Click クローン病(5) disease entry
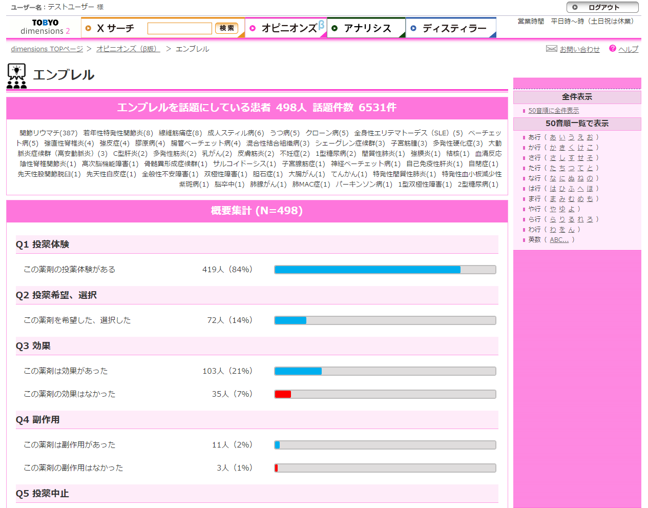 coord(327,133)
